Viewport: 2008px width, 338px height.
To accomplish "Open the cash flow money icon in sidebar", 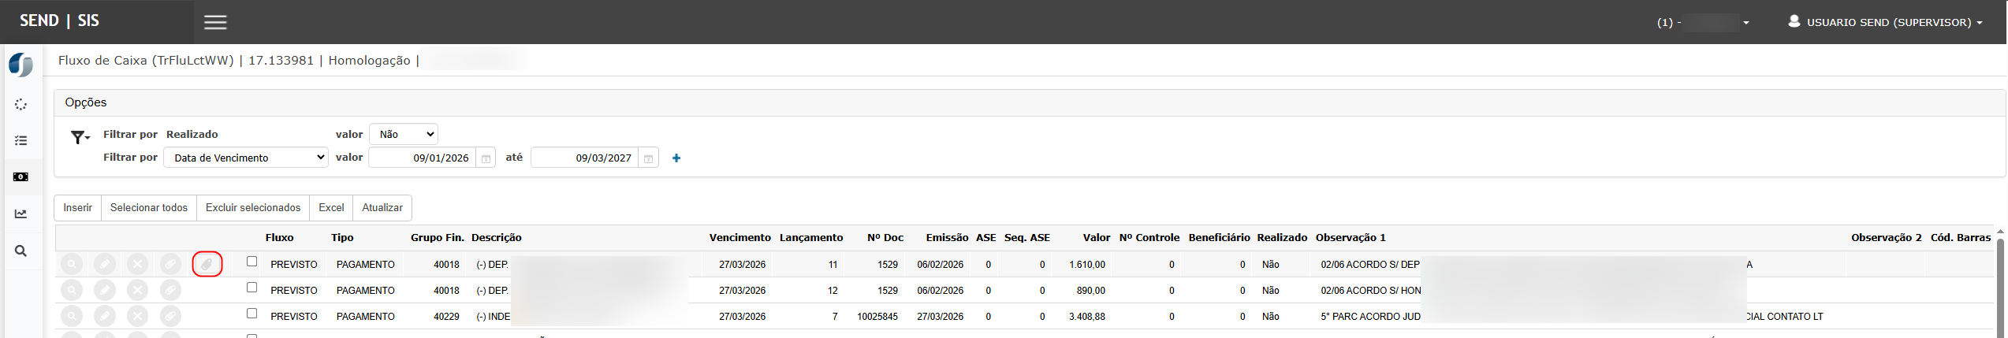I will (x=21, y=177).
